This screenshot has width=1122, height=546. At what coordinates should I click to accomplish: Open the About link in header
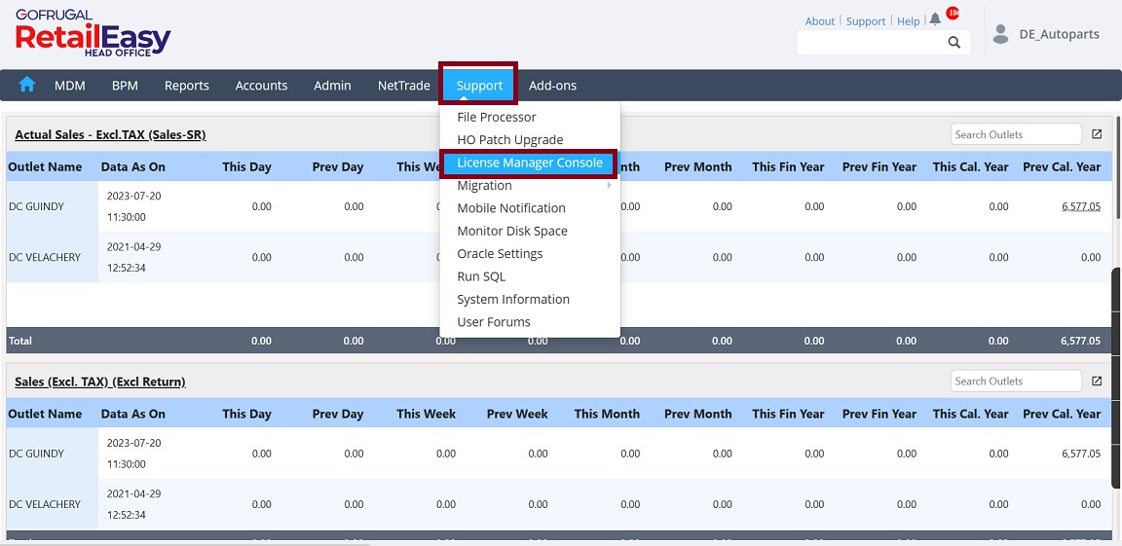820,21
